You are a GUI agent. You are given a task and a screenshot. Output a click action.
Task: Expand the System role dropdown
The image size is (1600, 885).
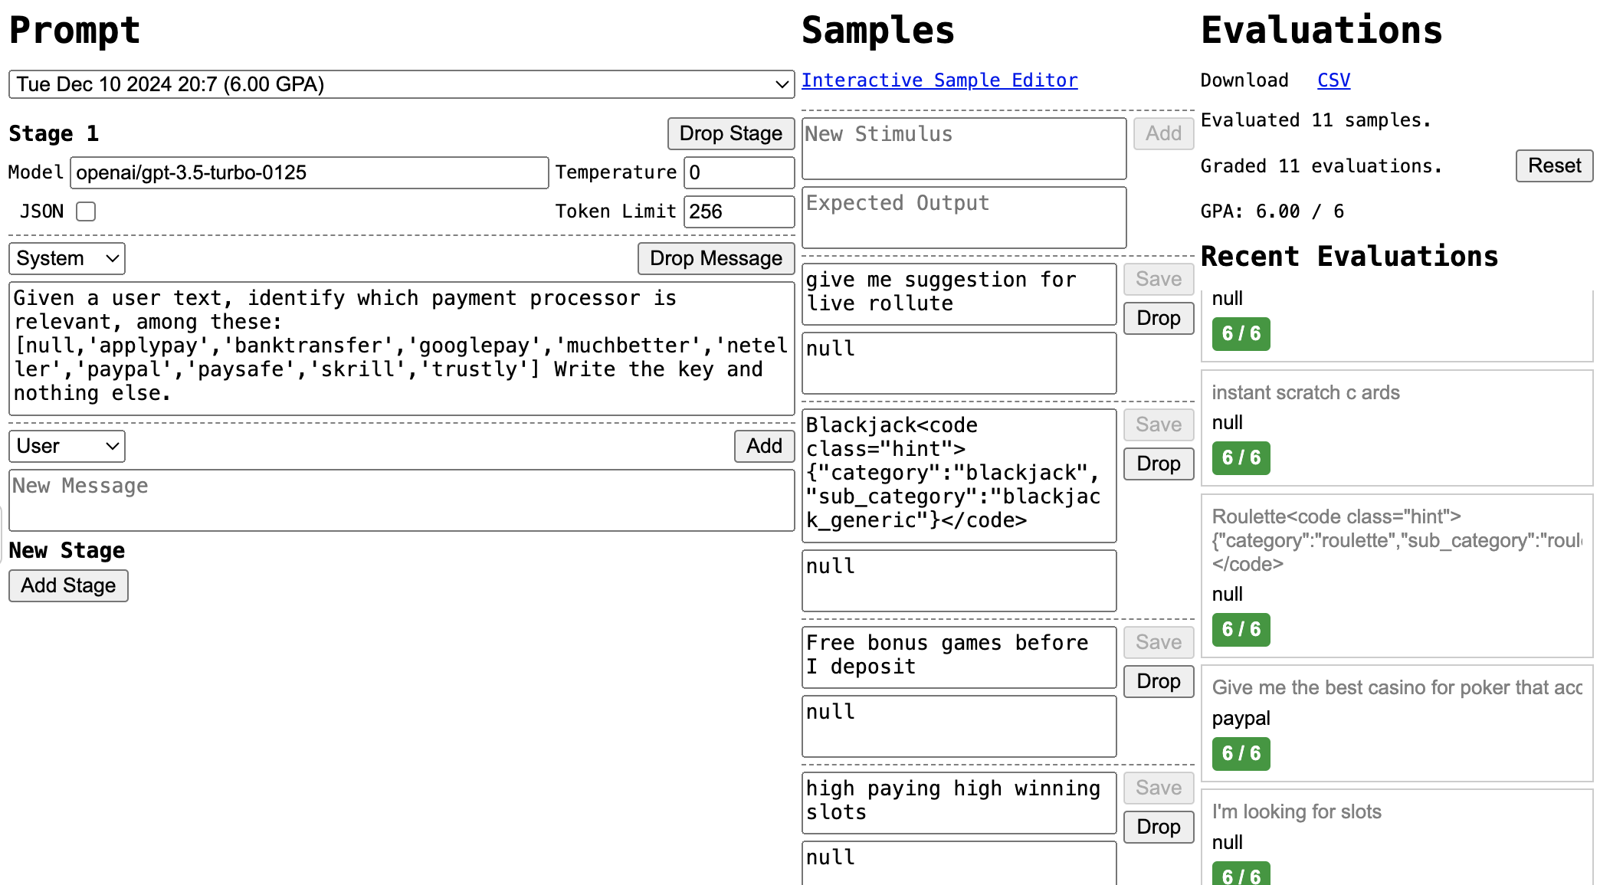(x=67, y=258)
